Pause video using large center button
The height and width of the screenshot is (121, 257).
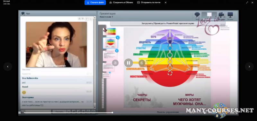[x=128, y=63]
